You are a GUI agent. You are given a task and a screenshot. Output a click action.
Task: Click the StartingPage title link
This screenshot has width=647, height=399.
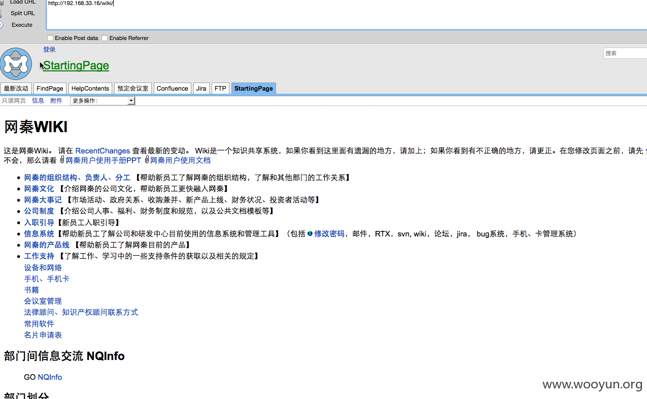click(76, 66)
